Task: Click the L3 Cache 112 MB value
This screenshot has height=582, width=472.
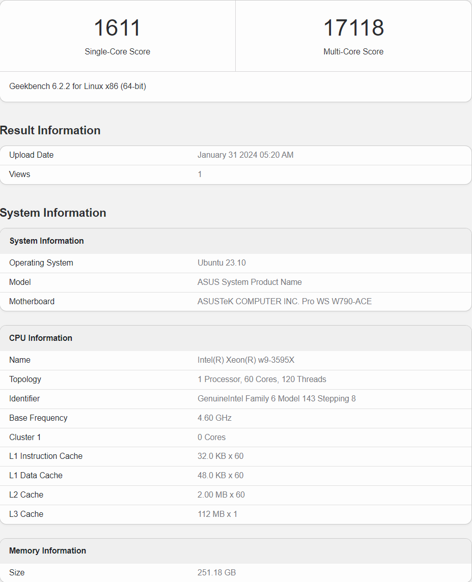Action: point(217,514)
